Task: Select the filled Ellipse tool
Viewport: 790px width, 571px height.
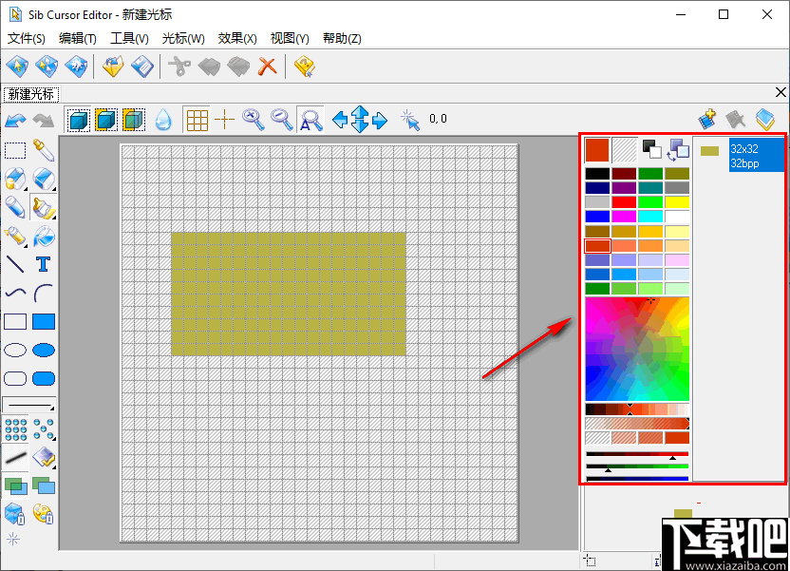Action: click(x=43, y=350)
